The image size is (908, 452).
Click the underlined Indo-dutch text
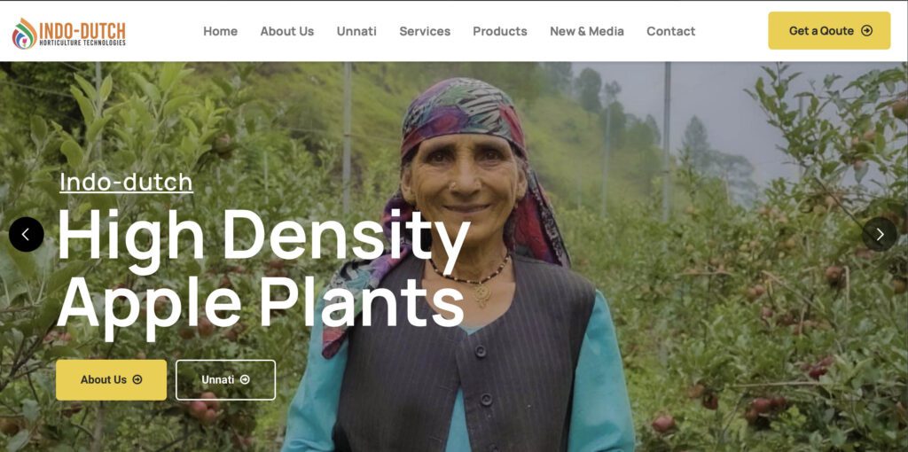tap(126, 182)
